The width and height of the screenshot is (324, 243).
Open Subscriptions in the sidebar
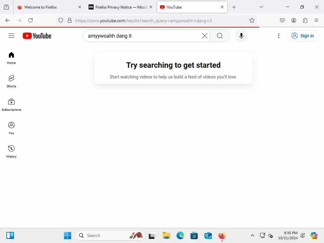11,105
